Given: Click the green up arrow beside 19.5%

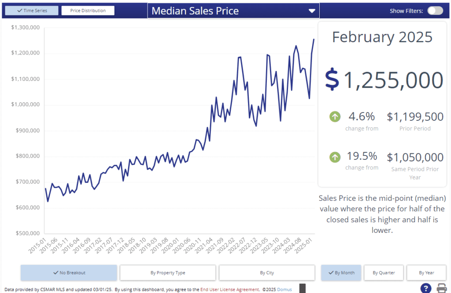Looking at the screenshot, I should [335, 157].
